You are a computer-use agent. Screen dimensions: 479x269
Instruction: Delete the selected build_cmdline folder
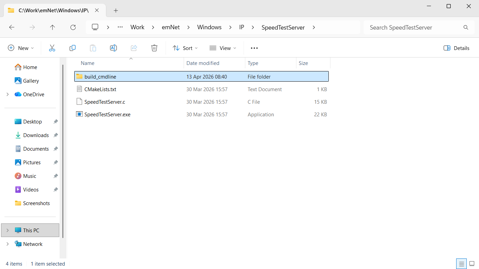point(154,48)
